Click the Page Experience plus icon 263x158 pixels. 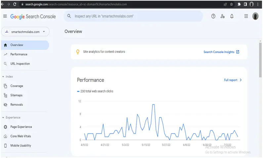click(x=5, y=127)
